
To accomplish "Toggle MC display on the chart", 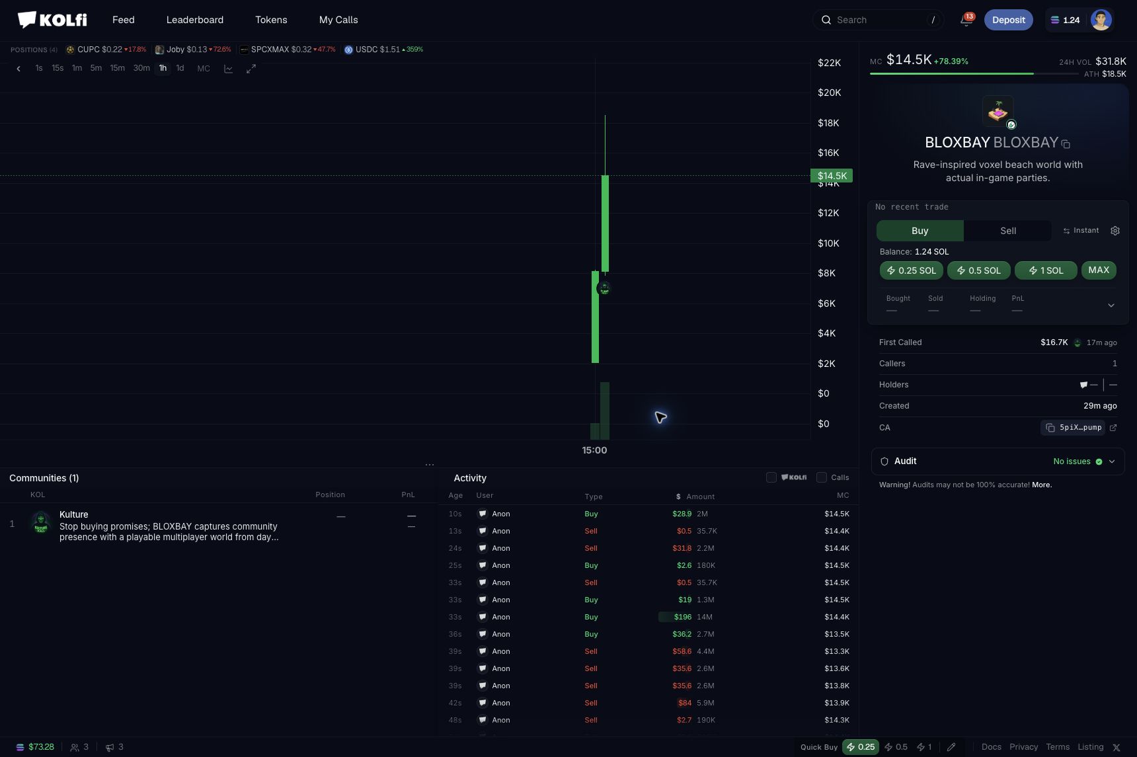I will coord(204,68).
